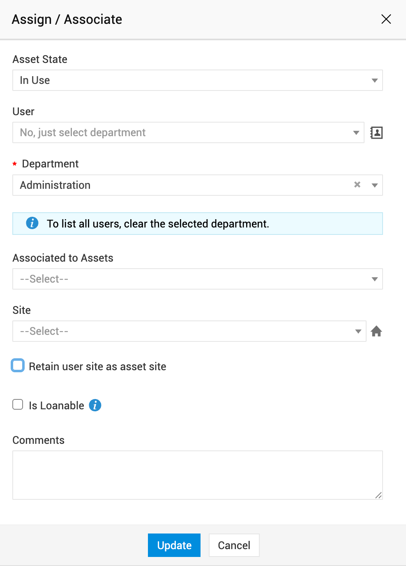Click the Is Loanable label text

(x=56, y=406)
